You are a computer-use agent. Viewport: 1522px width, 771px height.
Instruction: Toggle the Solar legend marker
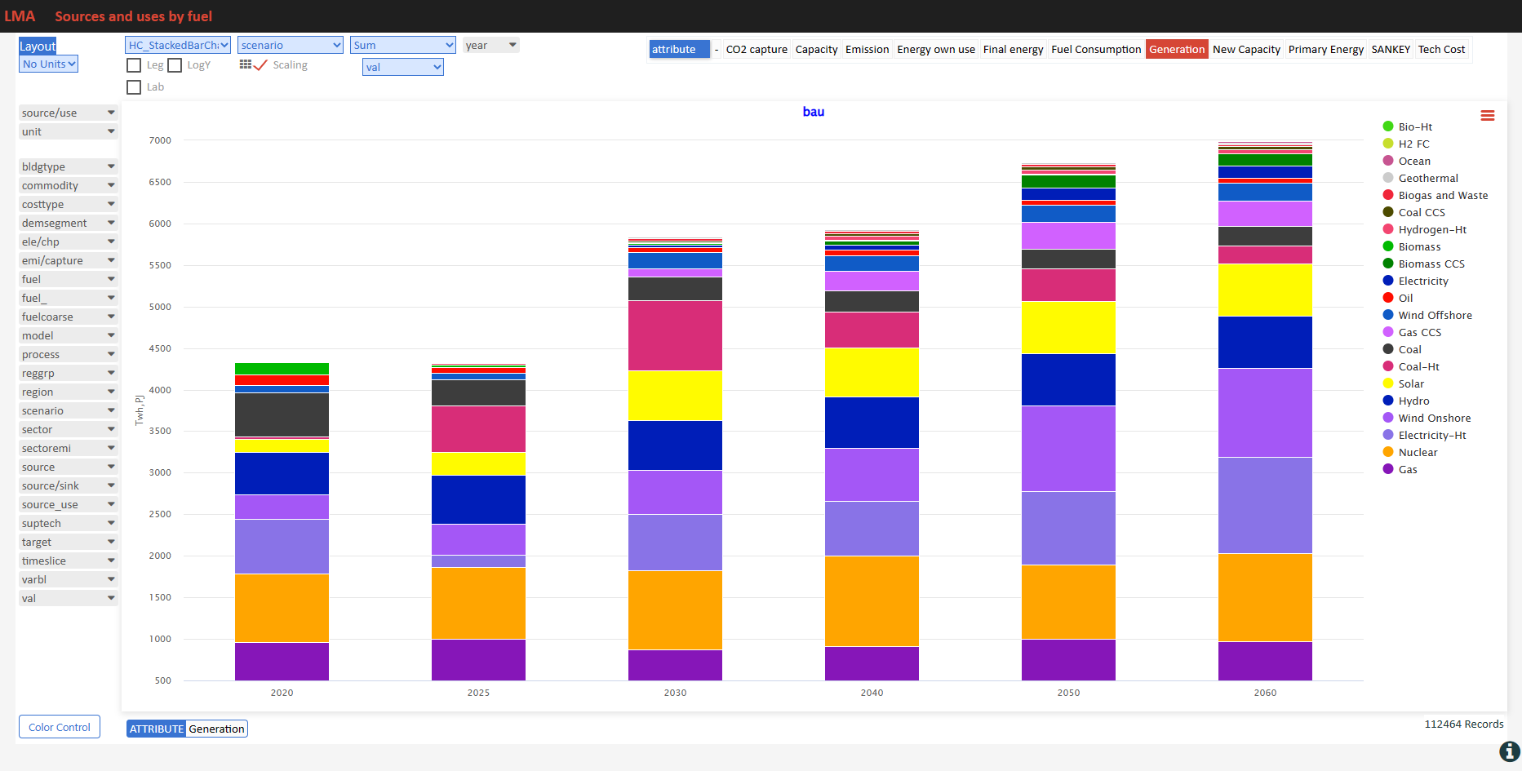1388,383
